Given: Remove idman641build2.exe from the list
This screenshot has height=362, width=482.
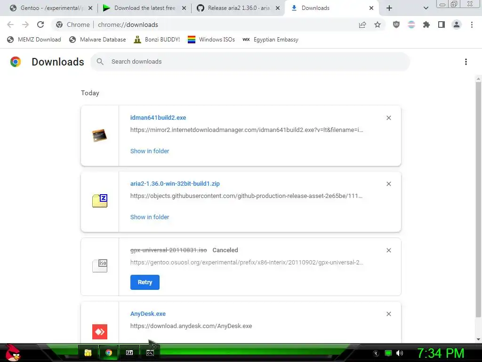Looking at the screenshot, I should 388,118.
